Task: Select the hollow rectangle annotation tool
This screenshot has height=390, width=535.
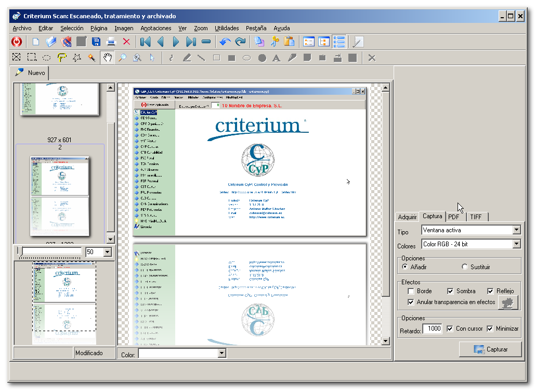Action: tap(216, 58)
